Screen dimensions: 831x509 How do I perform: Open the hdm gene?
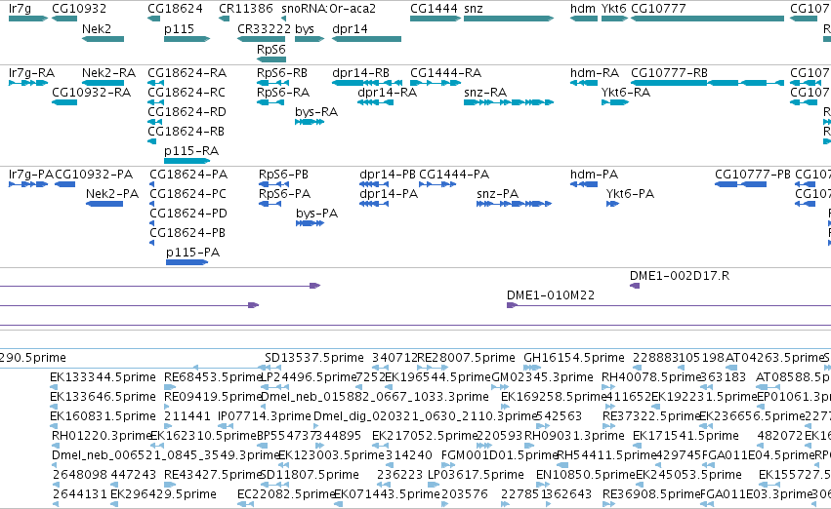(x=584, y=19)
